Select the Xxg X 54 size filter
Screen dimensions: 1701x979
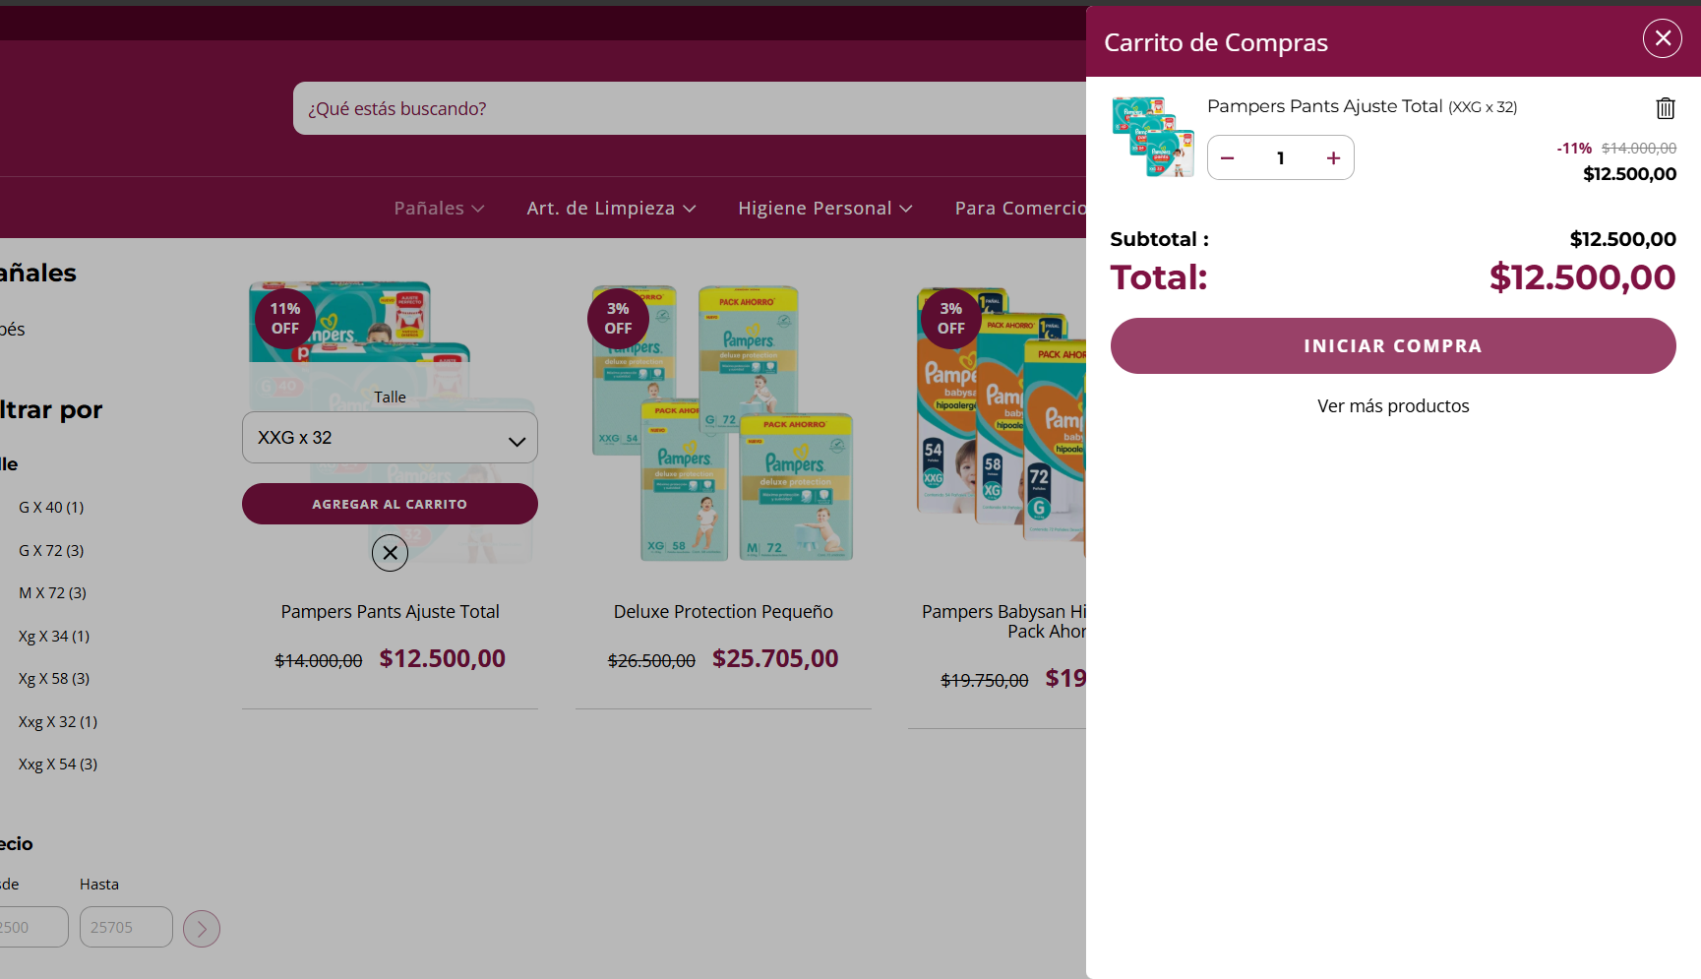(x=58, y=765)
